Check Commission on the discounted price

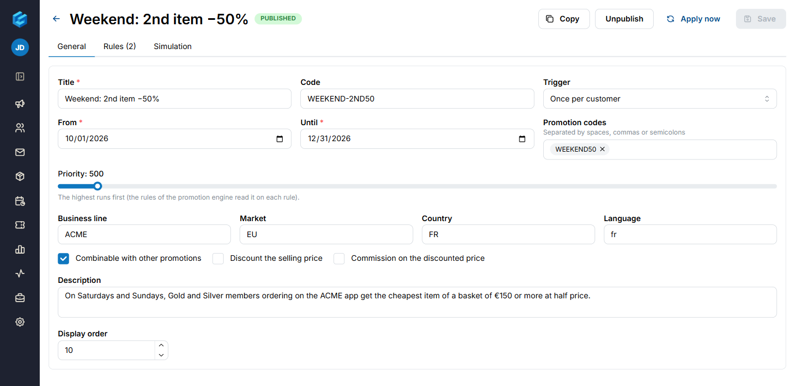pyautogui.click(x=339, y=259)
